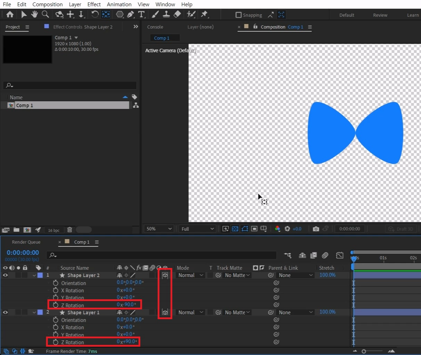Image resolution: width=421 pixels, height=355 pixels.
Task: Select the polygon Shape tool
Action: tap(120, 14)
